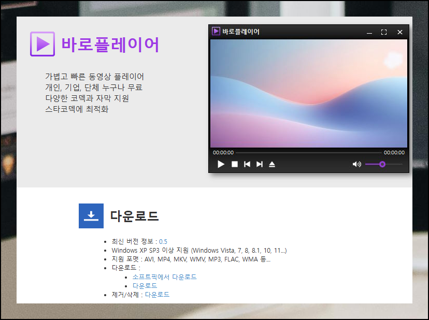Click the blue download arrow icon
Screen dimensions: 429x320
click(91, 216)
